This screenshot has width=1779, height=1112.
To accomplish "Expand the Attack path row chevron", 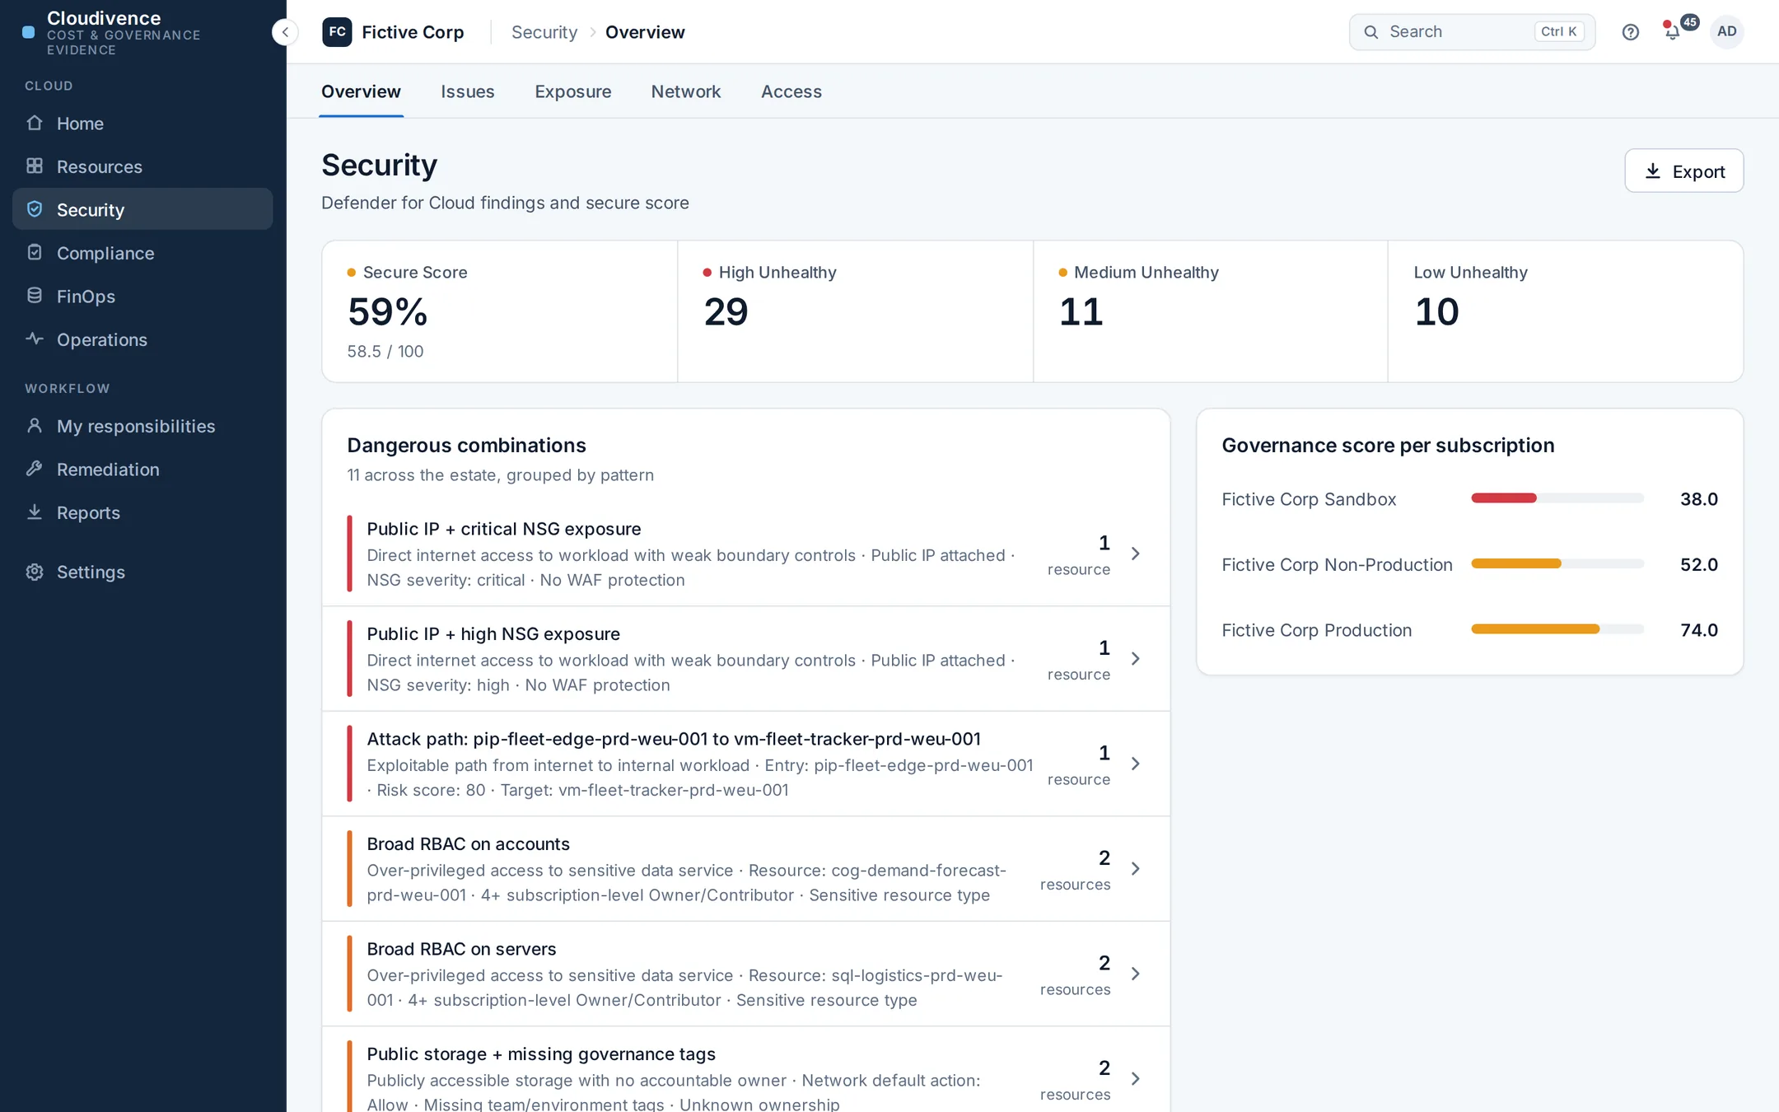I will 1136,764.
